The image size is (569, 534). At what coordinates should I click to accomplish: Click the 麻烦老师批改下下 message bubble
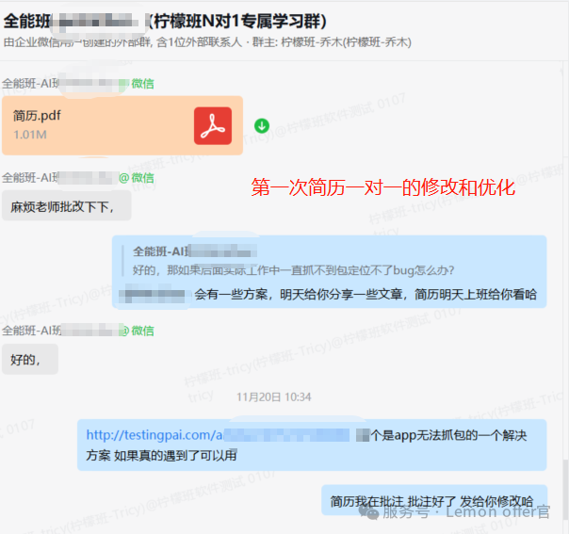pyautogui.click(x=66, y=205)
